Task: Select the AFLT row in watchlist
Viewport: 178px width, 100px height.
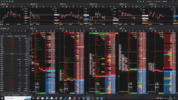Action: tap(14, 40)
